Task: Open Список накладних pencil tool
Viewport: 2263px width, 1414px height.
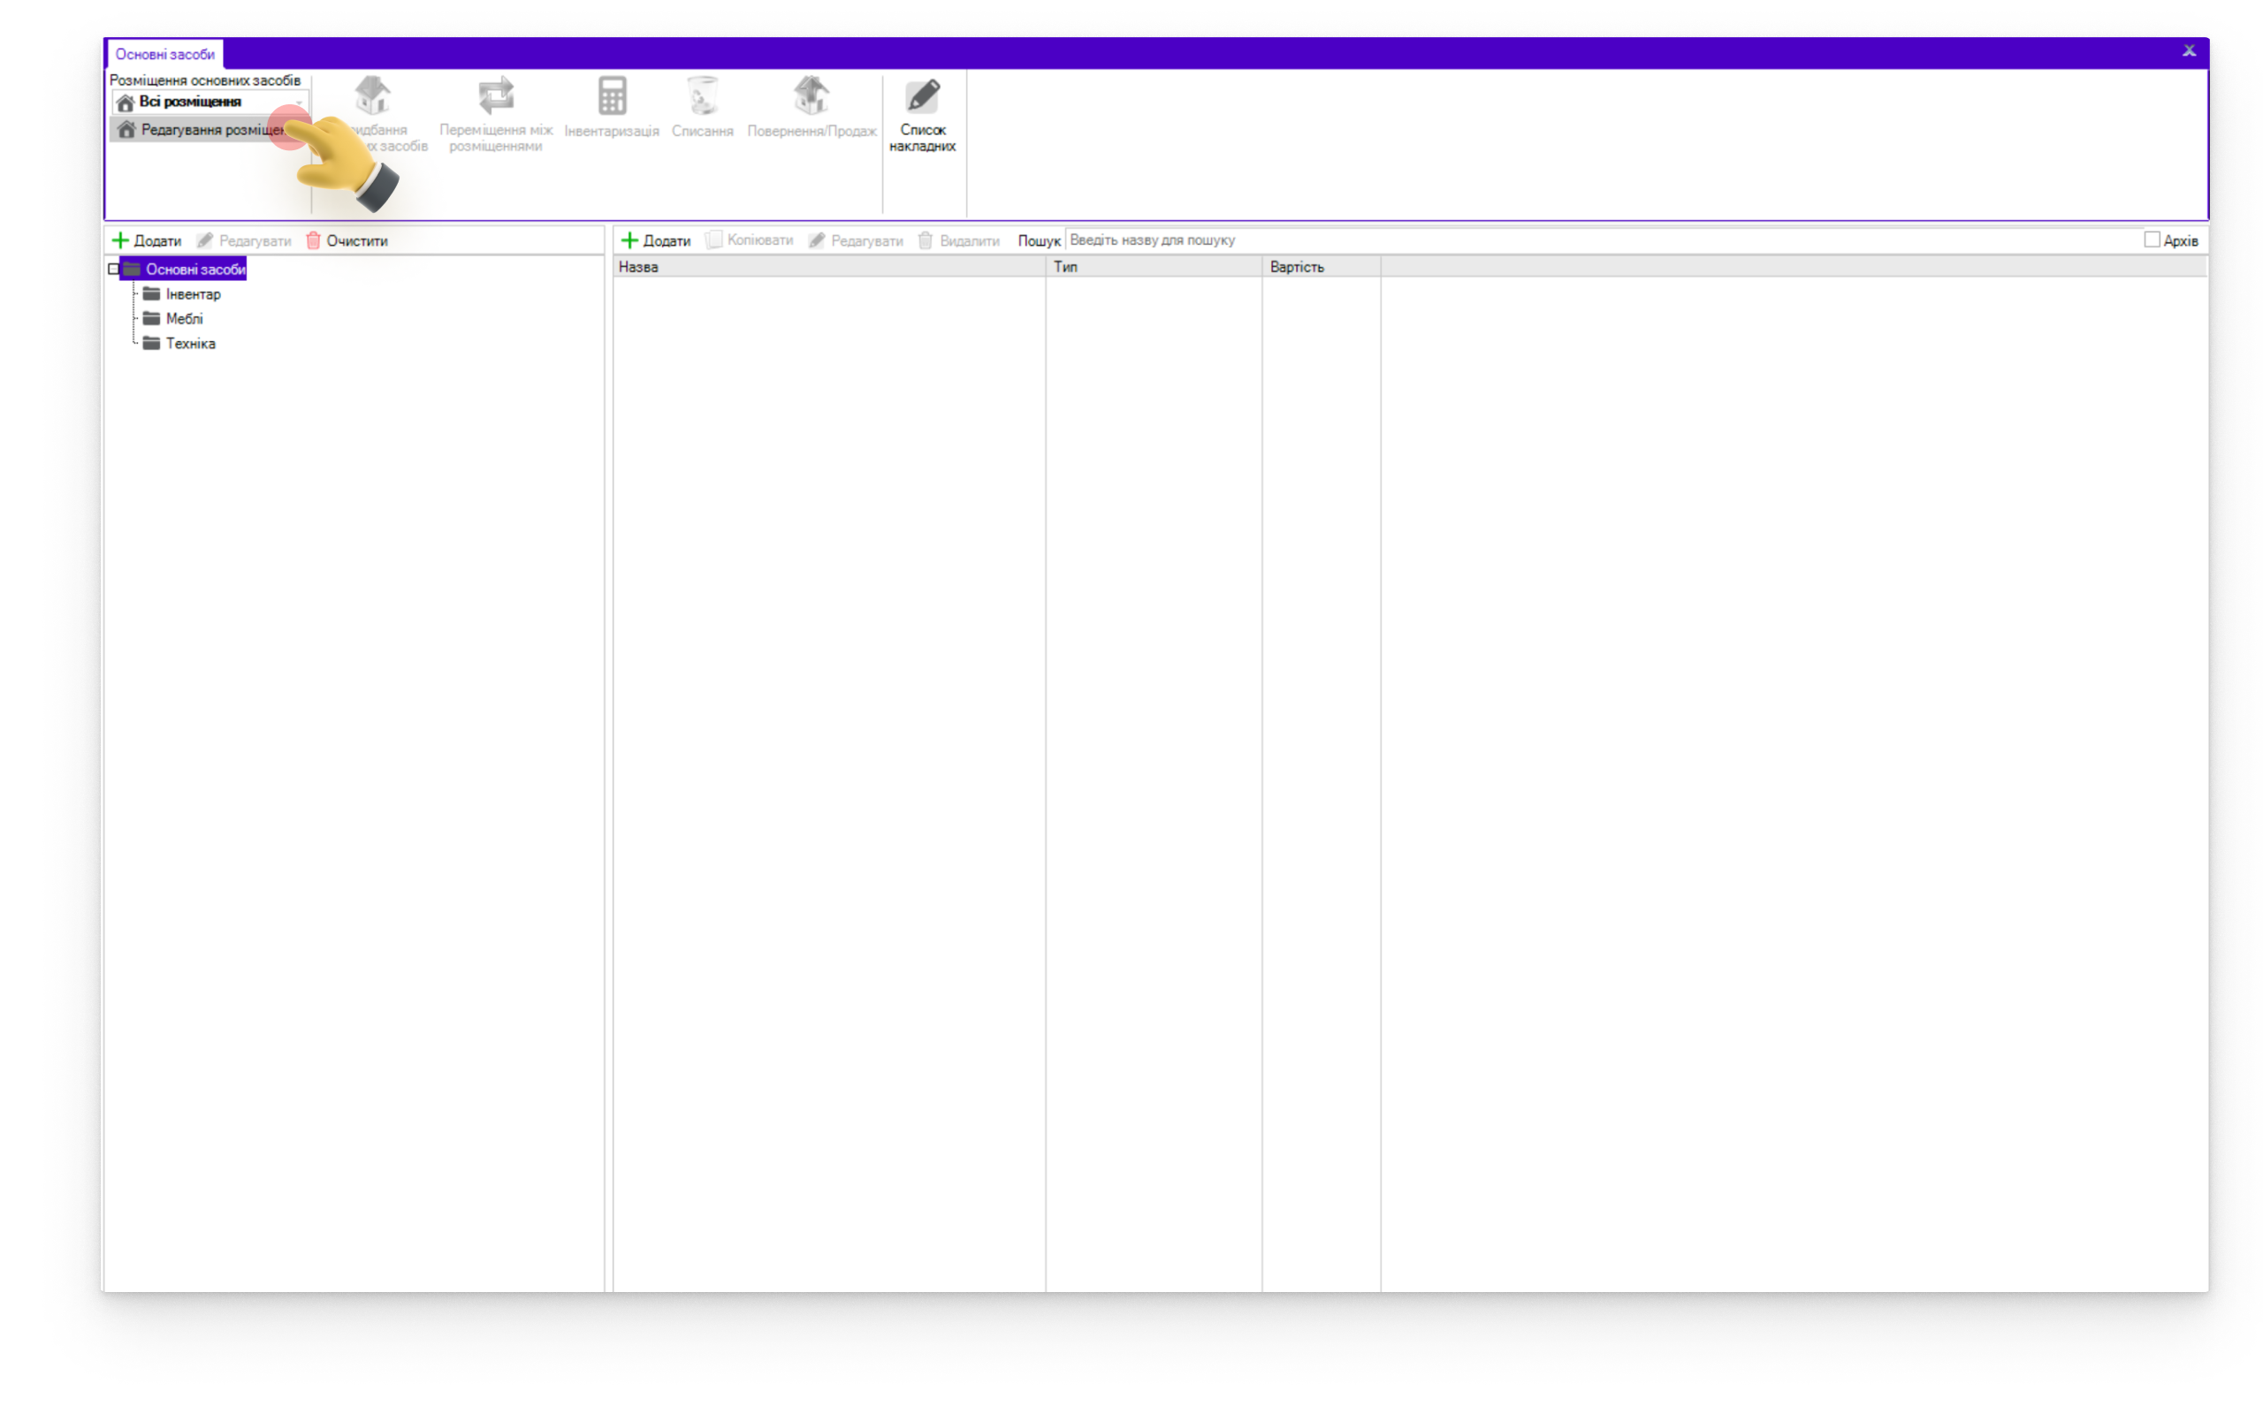Action: tap(922, 114)
